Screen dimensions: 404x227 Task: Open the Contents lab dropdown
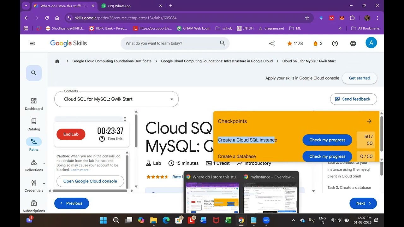click(116, 99)
